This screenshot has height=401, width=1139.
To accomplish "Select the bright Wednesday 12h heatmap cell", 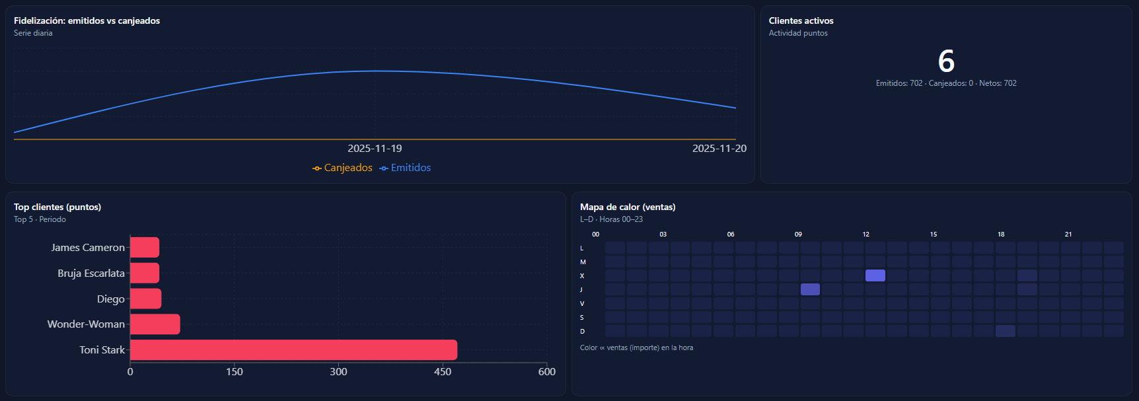I will 875,275.
